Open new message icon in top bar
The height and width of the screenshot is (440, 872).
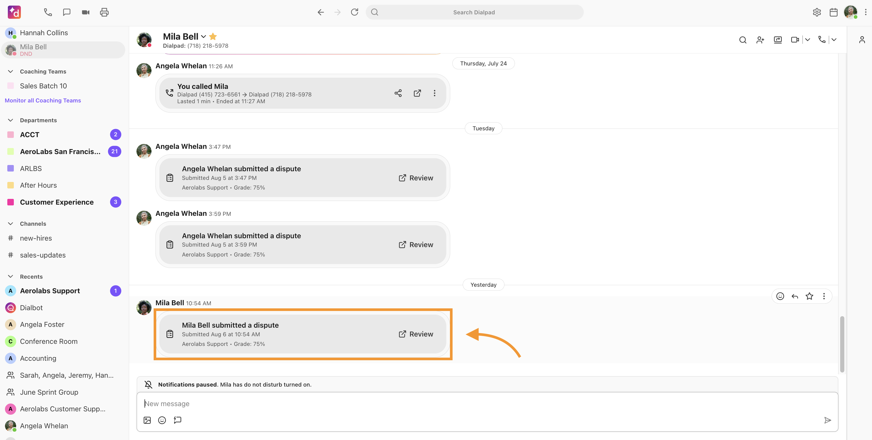pyautogui.click(x=67, y=12)
